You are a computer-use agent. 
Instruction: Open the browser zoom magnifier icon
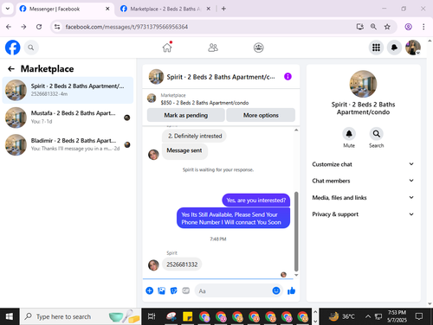(373, 27)
